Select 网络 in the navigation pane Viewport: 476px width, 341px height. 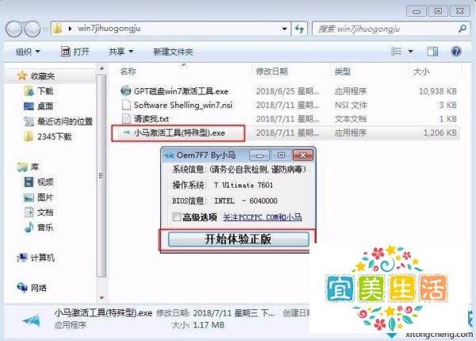pyautogui.click(x=39, y=288)
